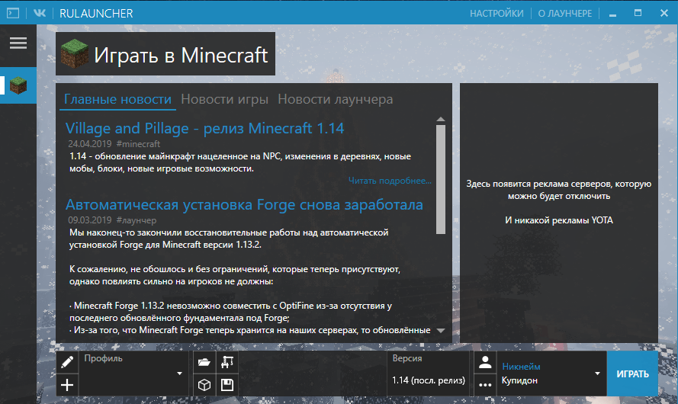Click the news scrollbar up arrow

441,119
